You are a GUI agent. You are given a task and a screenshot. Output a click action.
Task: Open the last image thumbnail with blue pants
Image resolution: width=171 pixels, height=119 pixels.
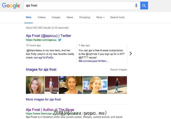pos(117,85)
